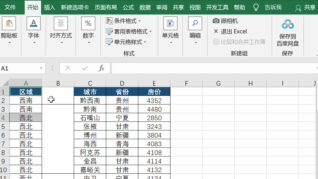This screenshot has height=179, width=318.
Task: Select column G header
Action: pyautogui.click(x=218, y=83)
